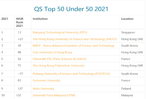Open Université PSL link
This screenshot has width=146, height=99.
[x=60, y=59]
